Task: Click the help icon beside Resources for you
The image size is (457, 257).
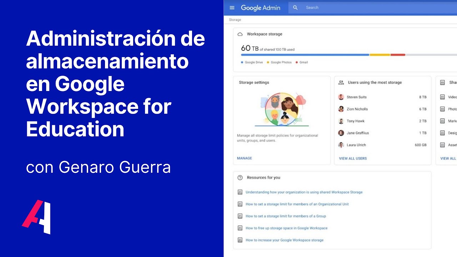Action: [x=240, y=177]
